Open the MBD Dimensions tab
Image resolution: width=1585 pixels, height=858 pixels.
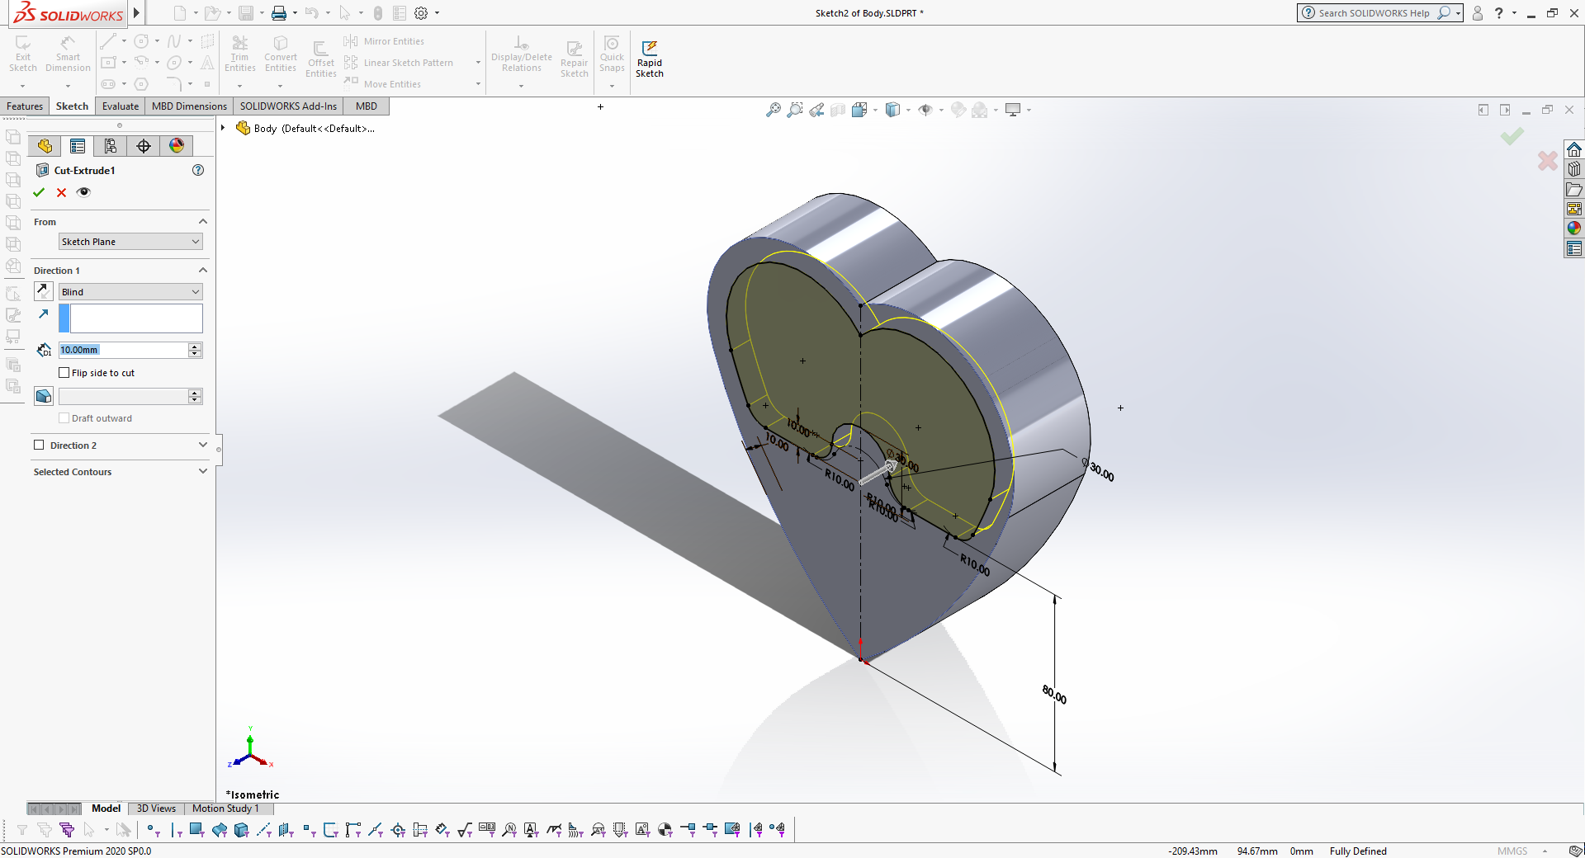pos(189,106)
